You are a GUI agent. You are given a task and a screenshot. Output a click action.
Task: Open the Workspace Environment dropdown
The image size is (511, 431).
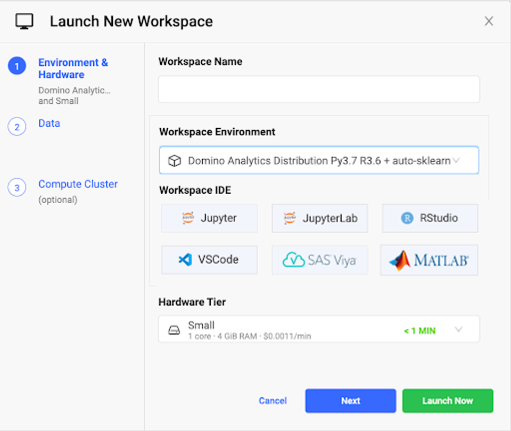point(319,160)
